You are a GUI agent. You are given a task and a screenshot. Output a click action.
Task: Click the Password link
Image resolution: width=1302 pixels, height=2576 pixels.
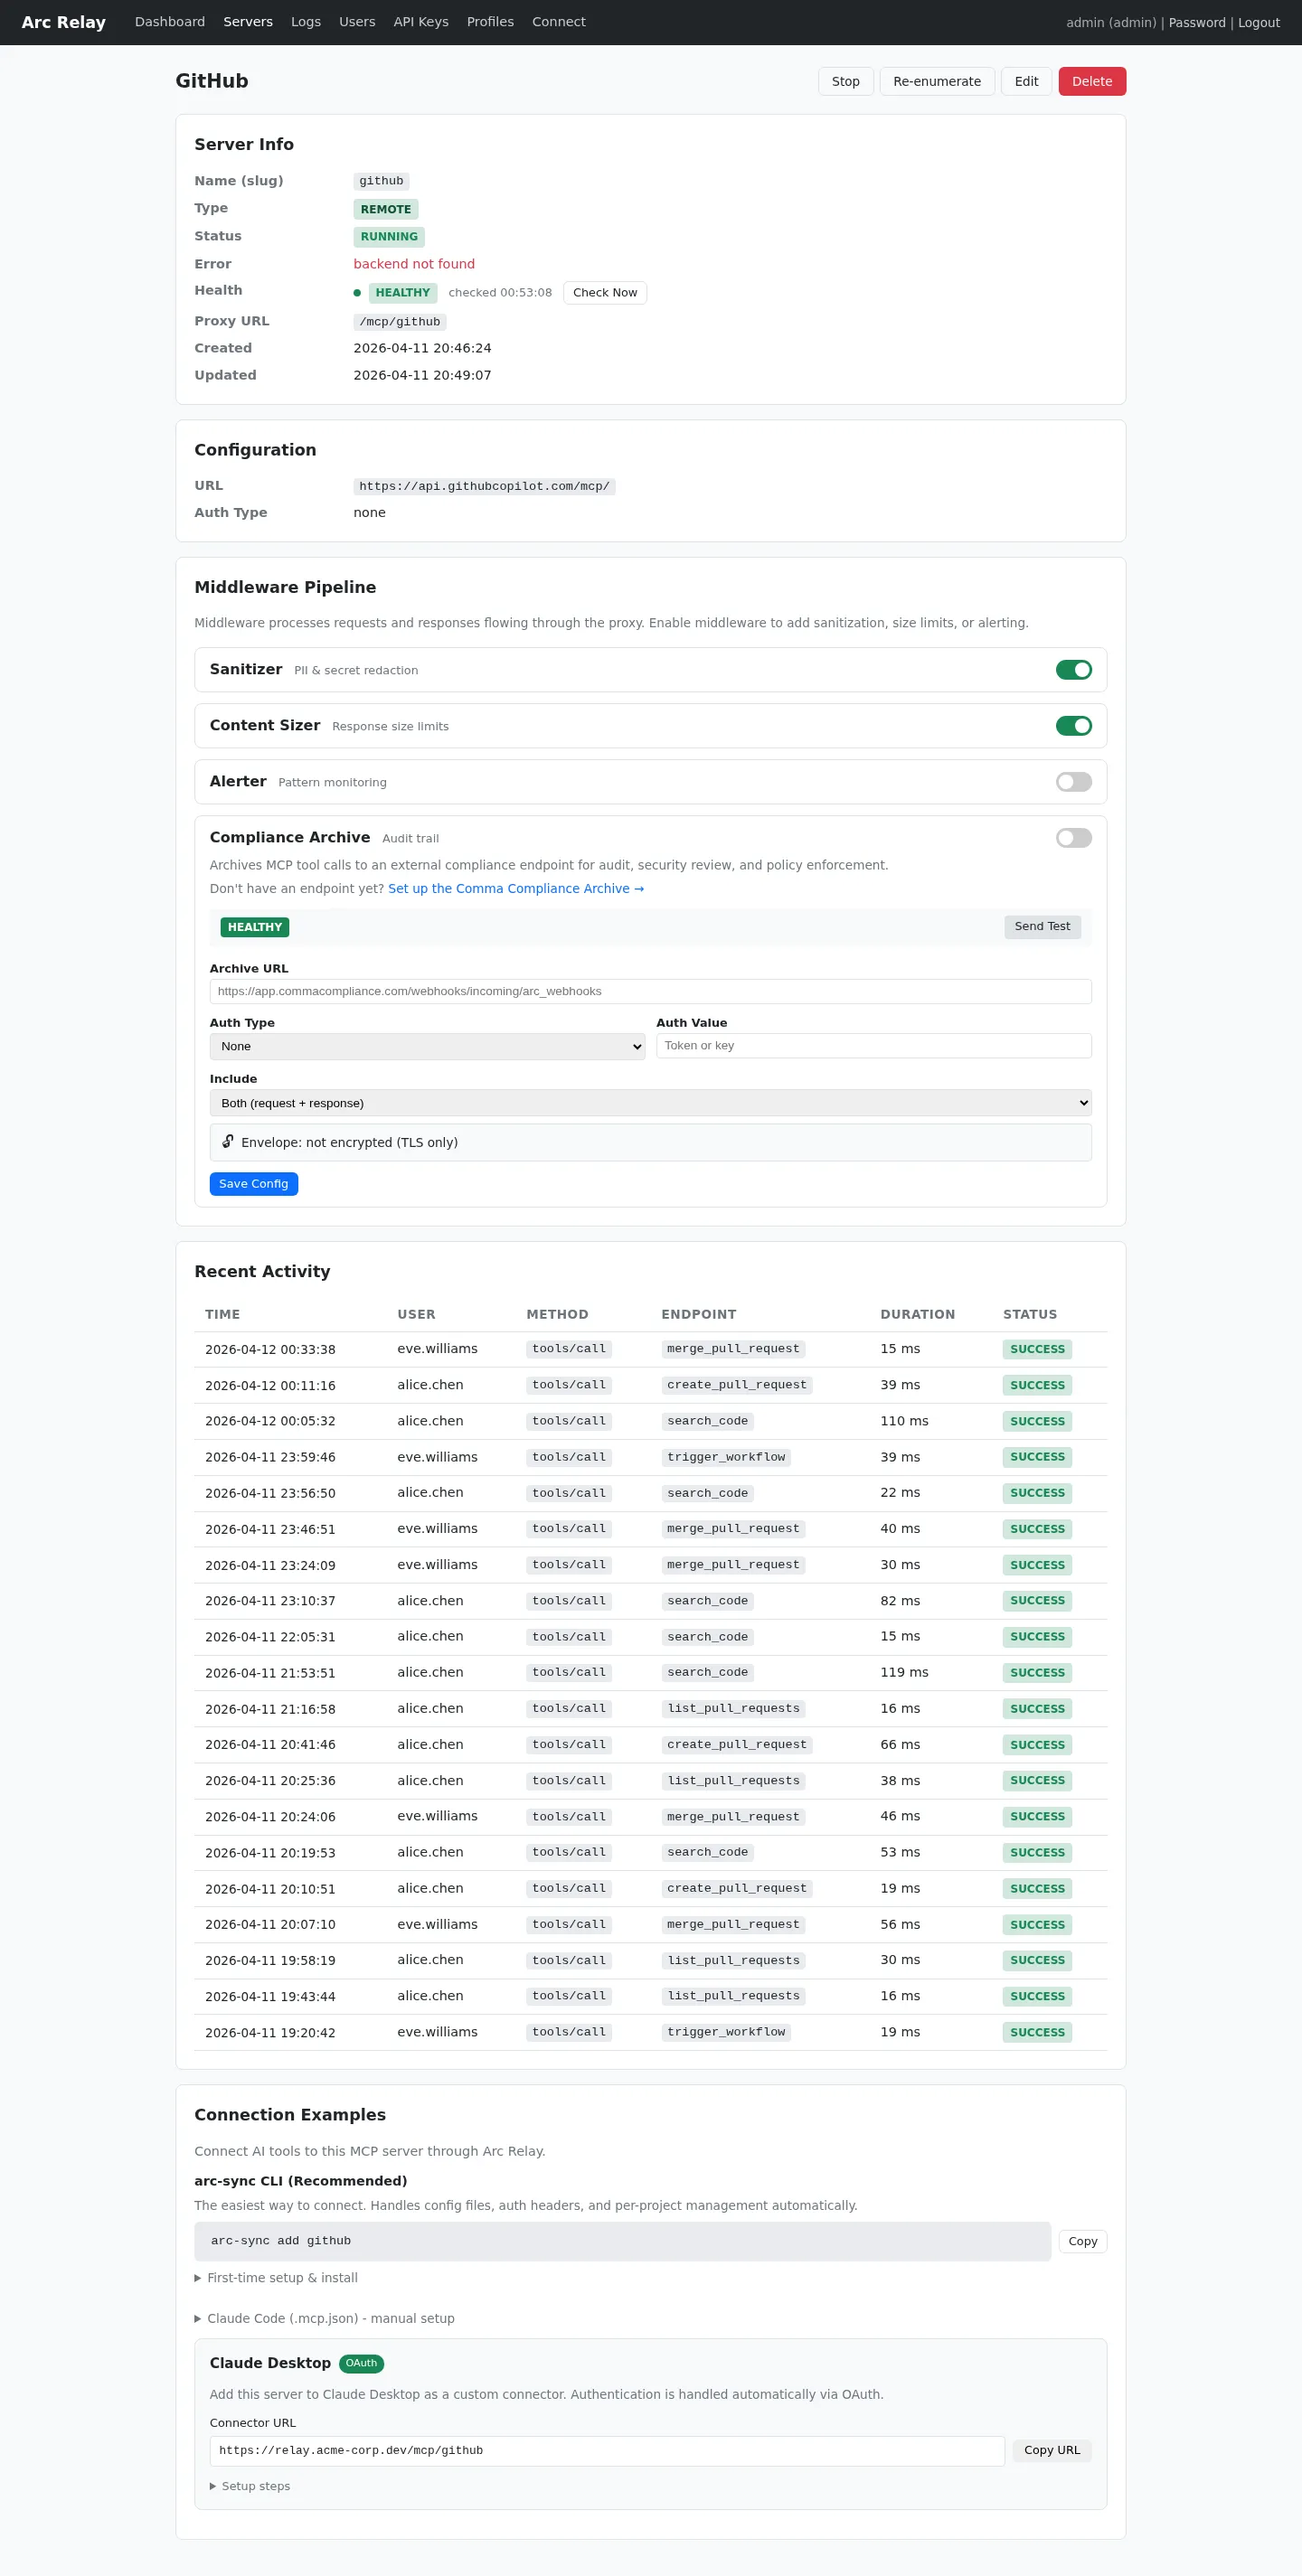[1197, 23]
